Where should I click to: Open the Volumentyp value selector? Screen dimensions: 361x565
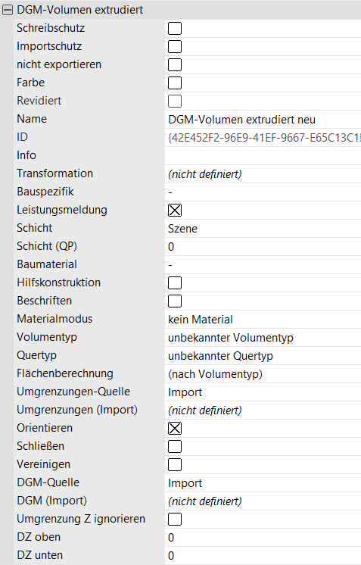click(x=263, y=337)
